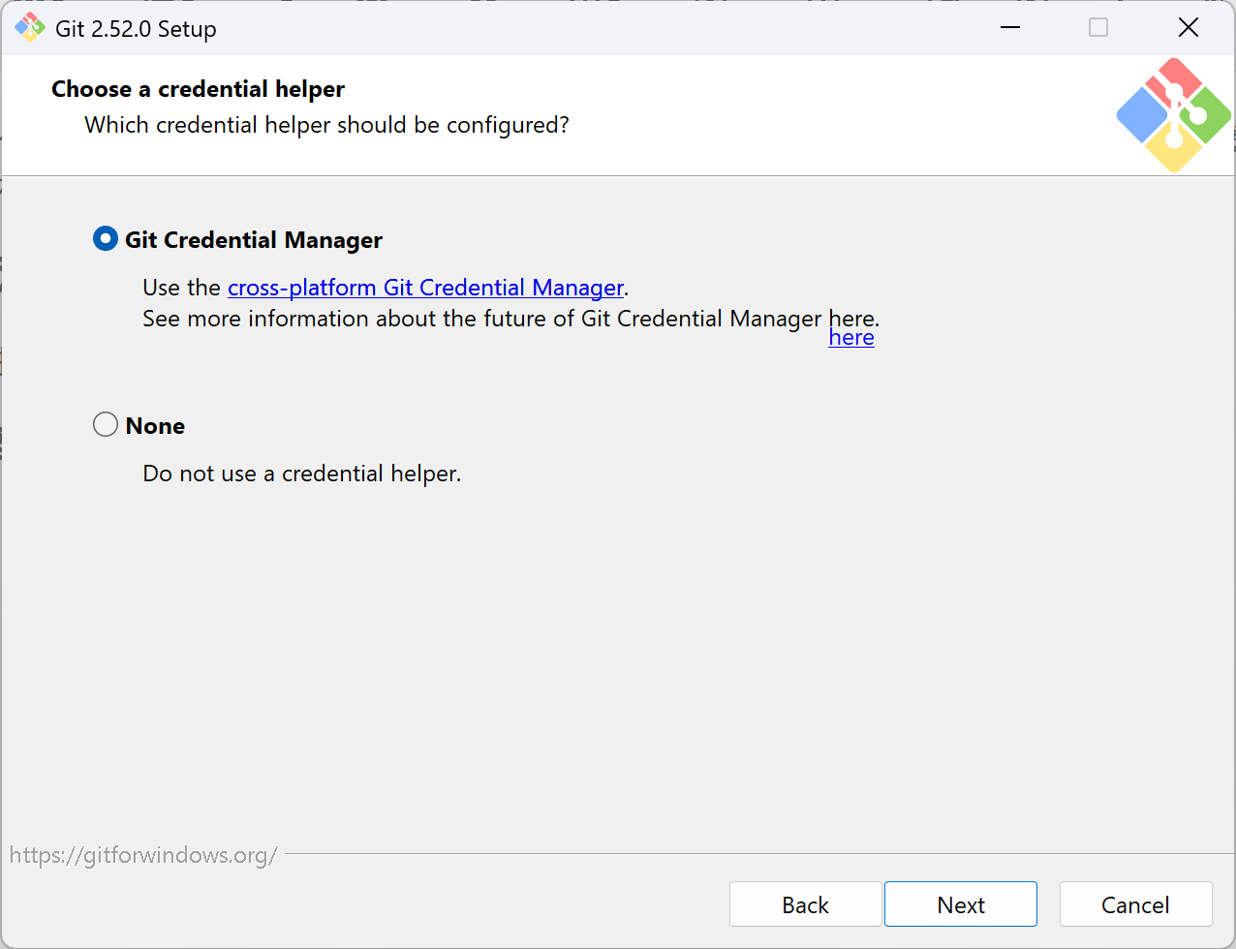The image size is (1236, 949).
Task: Click the Git icon in the title bar
Action: [x=30, y=28]
